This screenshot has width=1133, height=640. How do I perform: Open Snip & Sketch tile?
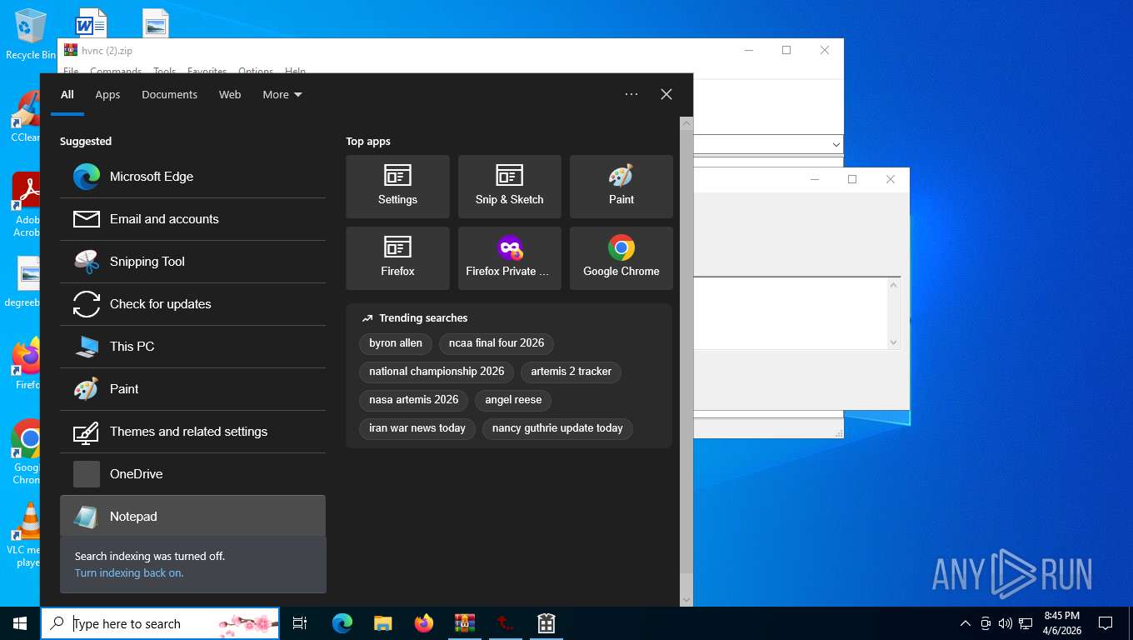click(510, 187)
